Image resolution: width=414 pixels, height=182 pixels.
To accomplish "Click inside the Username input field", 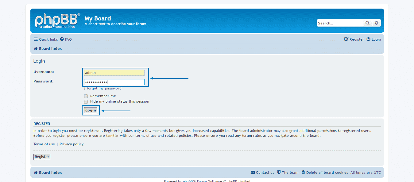I will pyautogui.click(x=114, y=72).
